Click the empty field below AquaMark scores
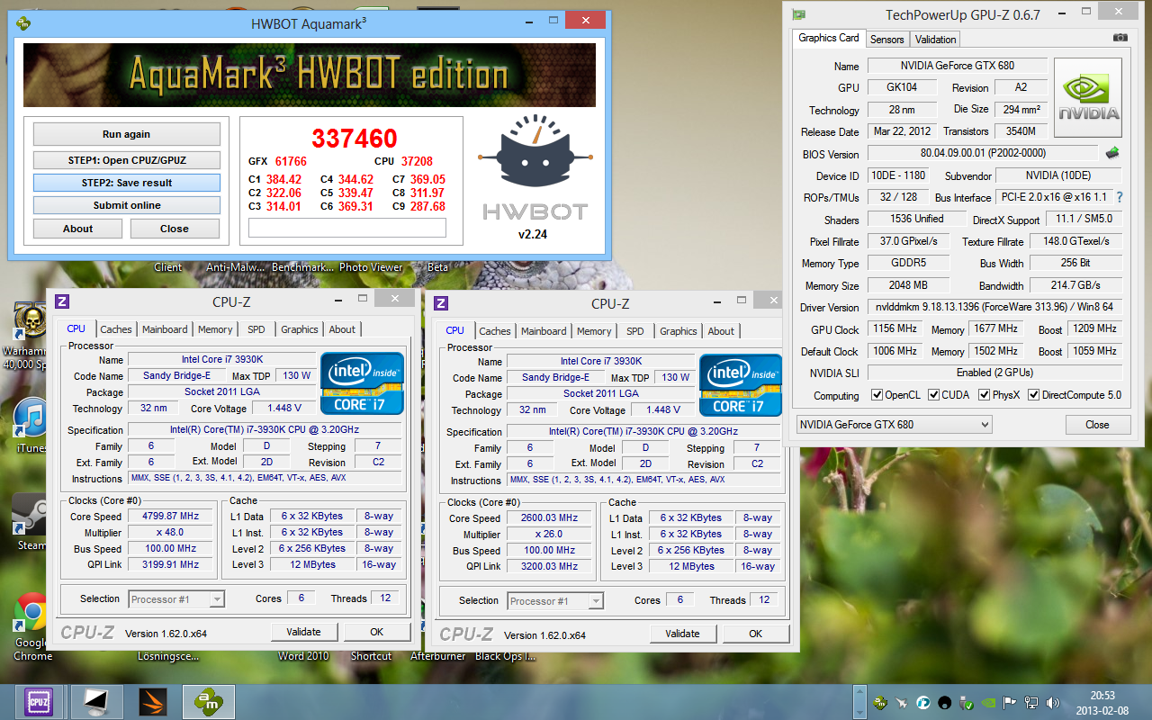Screen dimensions: 1152x720 pyautogui.click(x=347, y=228)
